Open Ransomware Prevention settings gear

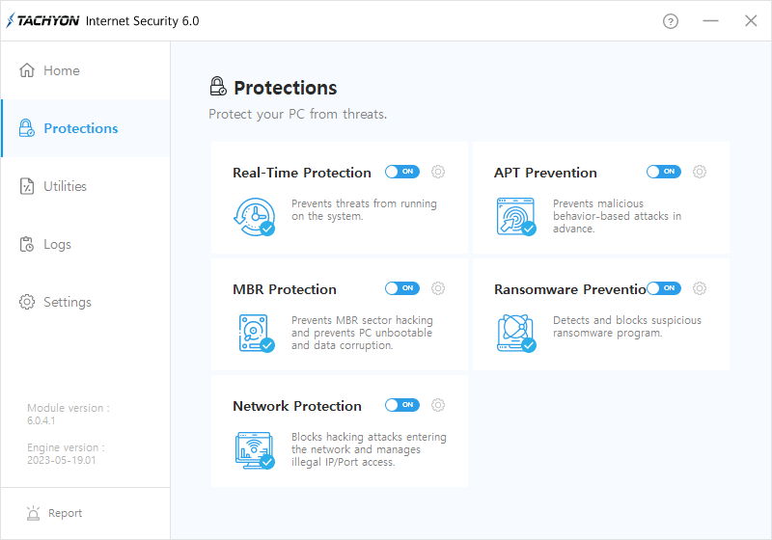click(700, 288)
